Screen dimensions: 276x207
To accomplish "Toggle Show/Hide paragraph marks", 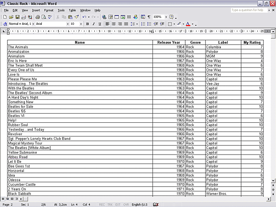I will (x=149, y=17).
